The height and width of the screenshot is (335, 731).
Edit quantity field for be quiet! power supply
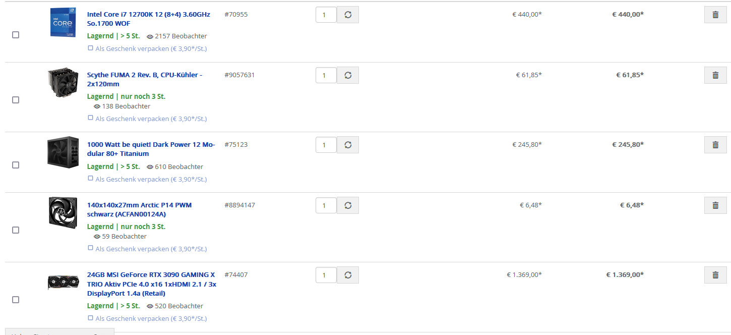tap(326, 145)
